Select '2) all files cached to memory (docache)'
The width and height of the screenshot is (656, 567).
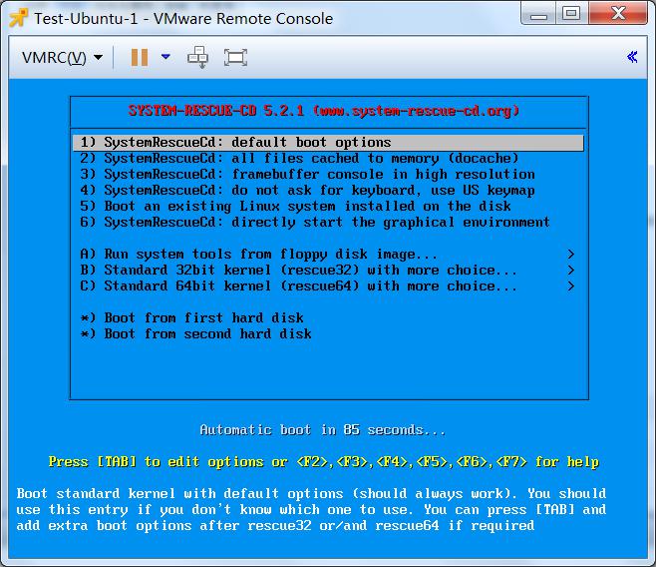[x=328, y=159]
